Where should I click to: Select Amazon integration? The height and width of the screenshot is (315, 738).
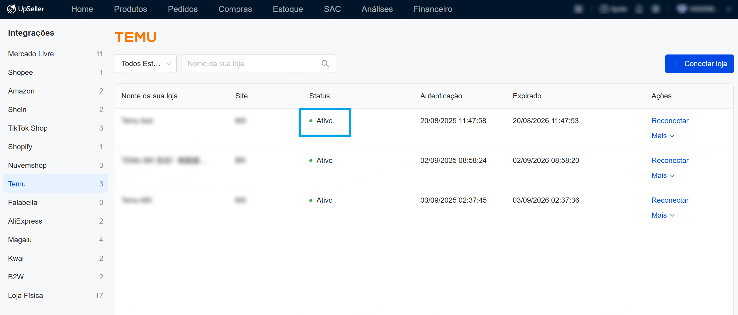pos(56,91)
